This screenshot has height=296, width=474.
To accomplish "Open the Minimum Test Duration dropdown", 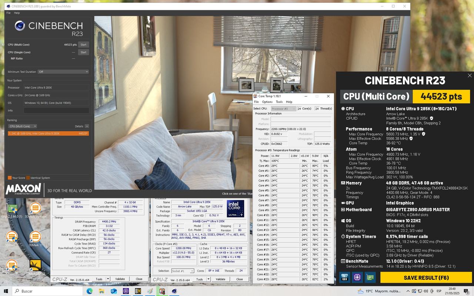I will coord(63,72).
